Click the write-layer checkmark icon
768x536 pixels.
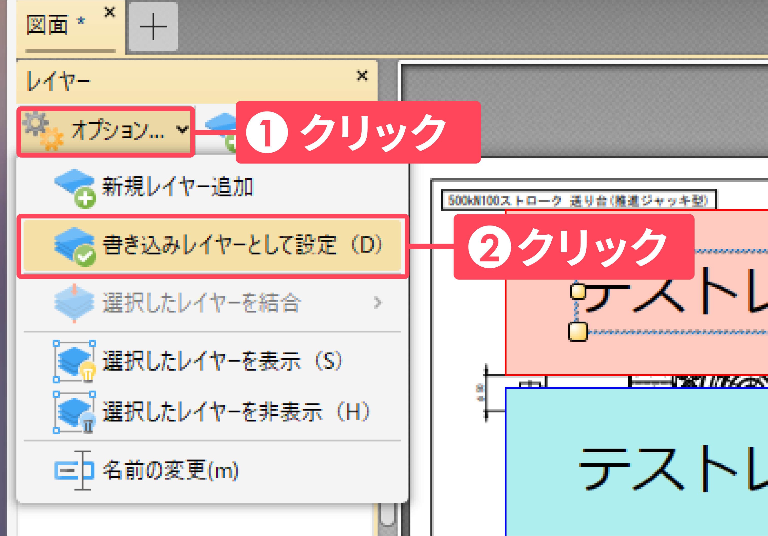click(x=75, y=246)
